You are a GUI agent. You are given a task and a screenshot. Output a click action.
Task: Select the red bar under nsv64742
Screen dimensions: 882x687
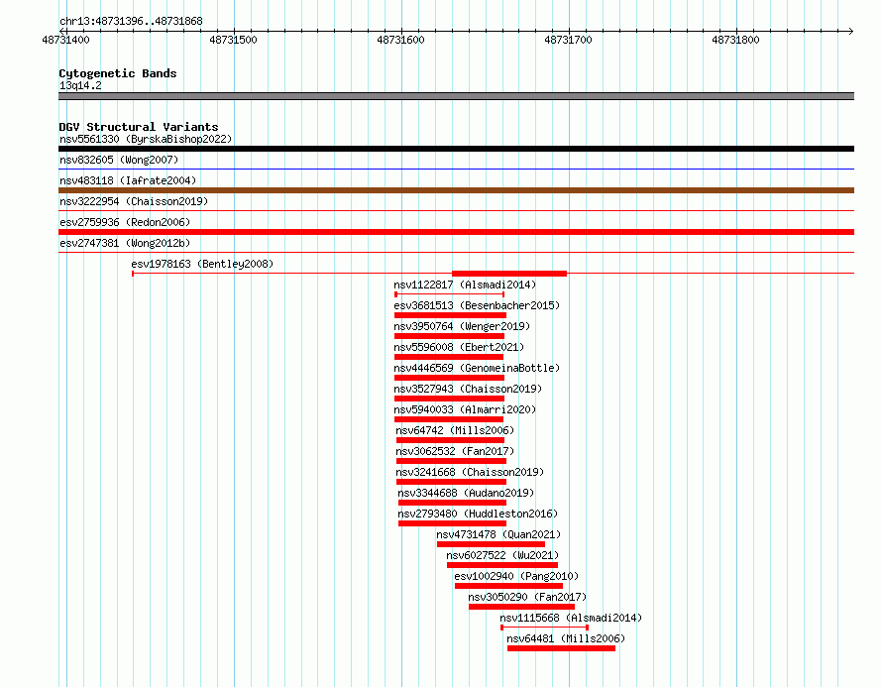coord(451,440)
